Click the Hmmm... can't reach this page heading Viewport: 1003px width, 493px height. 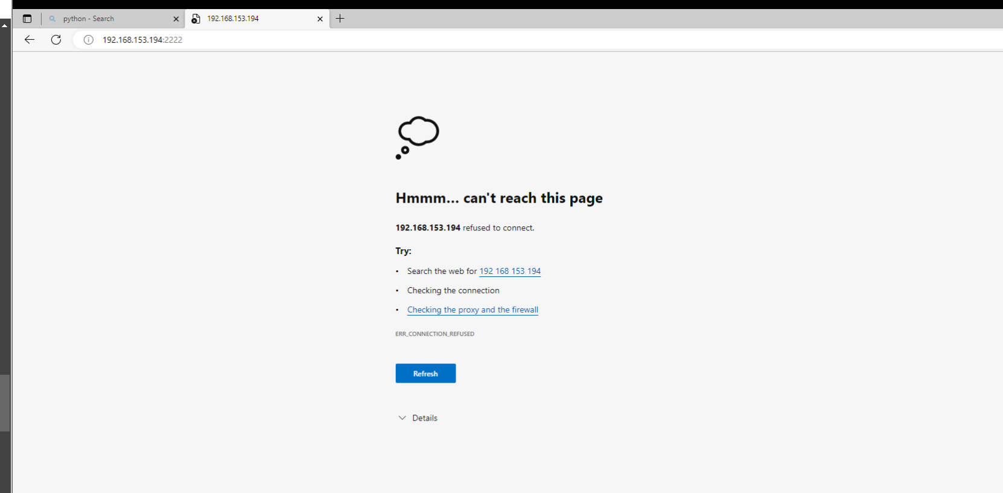click(x=499, y=199)
